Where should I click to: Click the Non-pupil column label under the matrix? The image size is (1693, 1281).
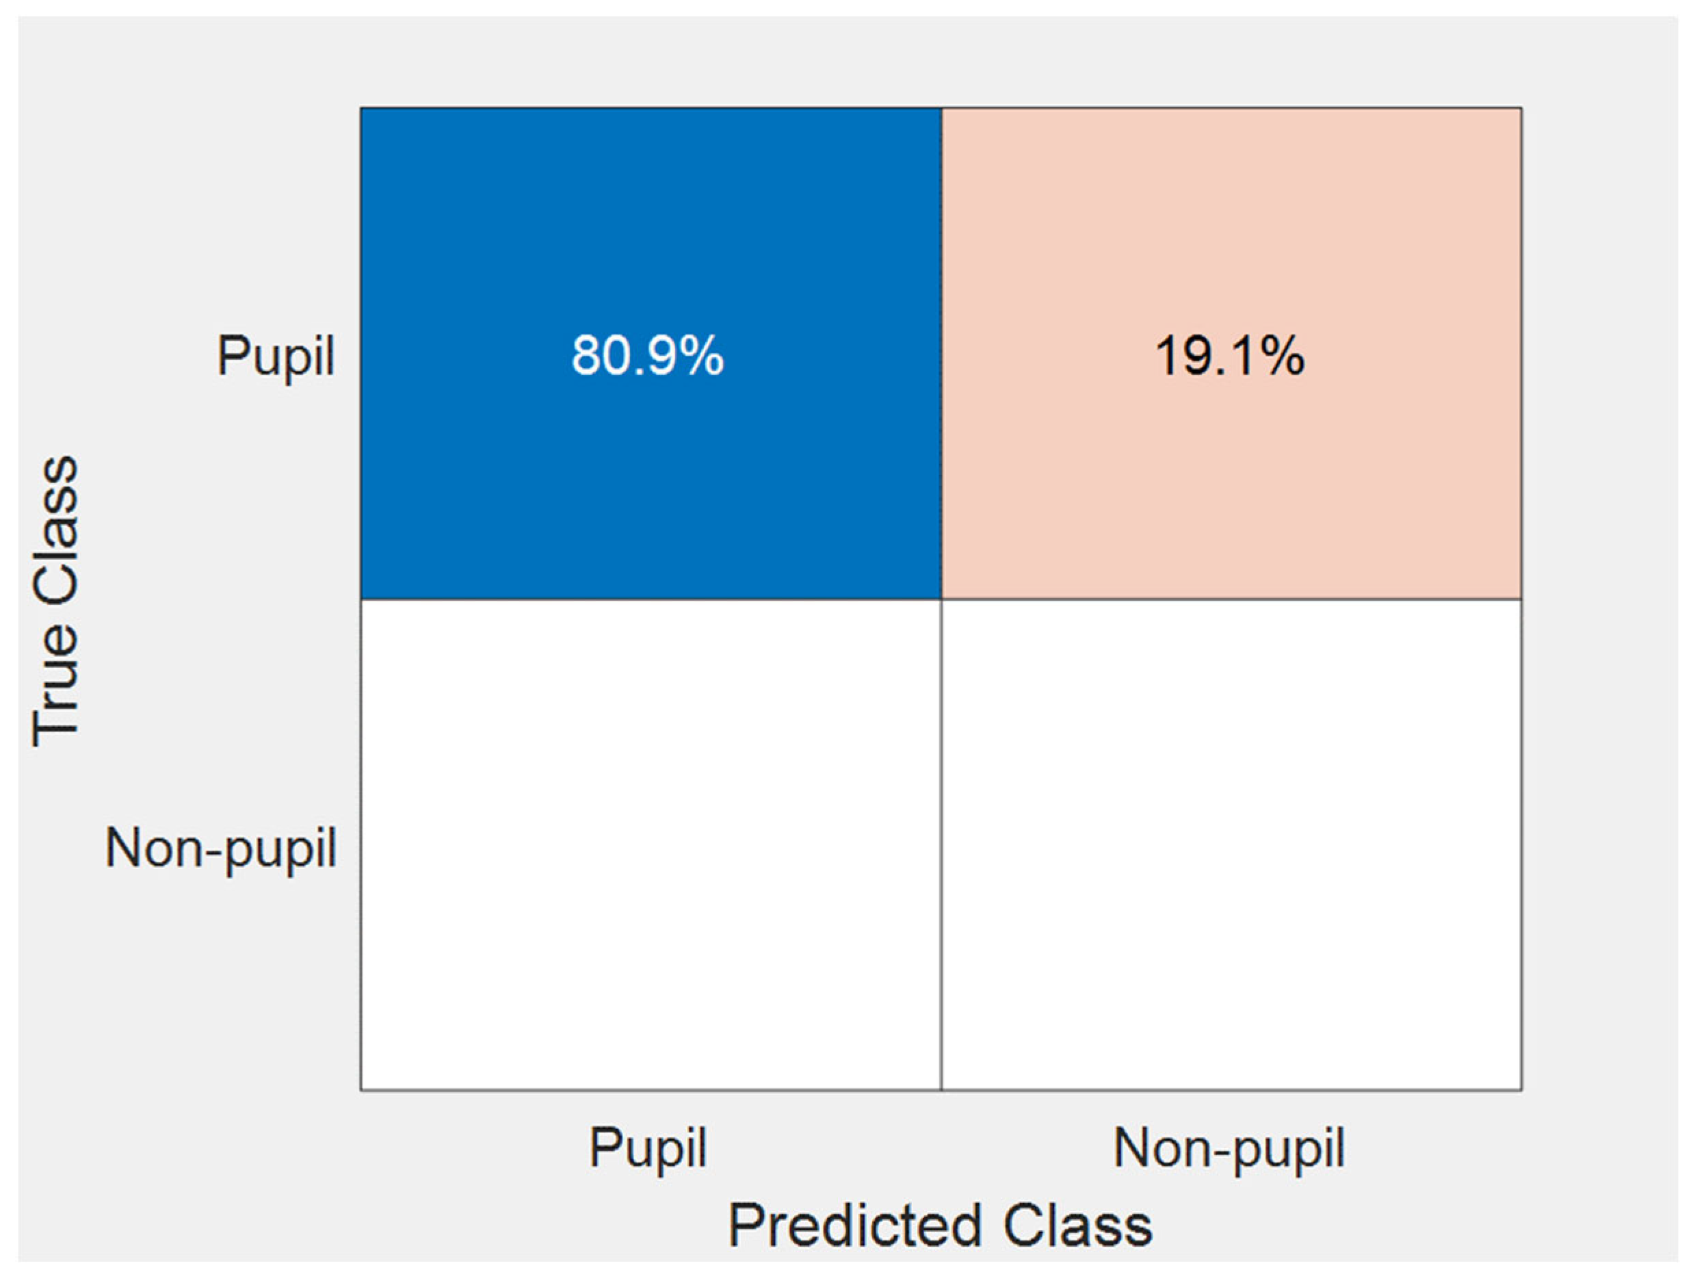click(1229, 1148)
